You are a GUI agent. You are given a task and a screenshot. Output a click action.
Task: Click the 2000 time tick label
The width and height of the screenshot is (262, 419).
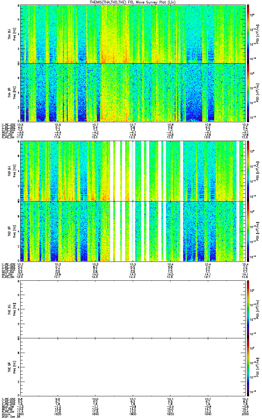tap(245, 414)
